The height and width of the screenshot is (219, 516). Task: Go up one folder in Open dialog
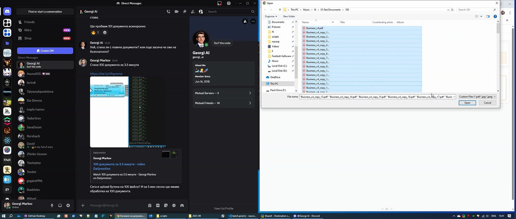coord(280,10)
